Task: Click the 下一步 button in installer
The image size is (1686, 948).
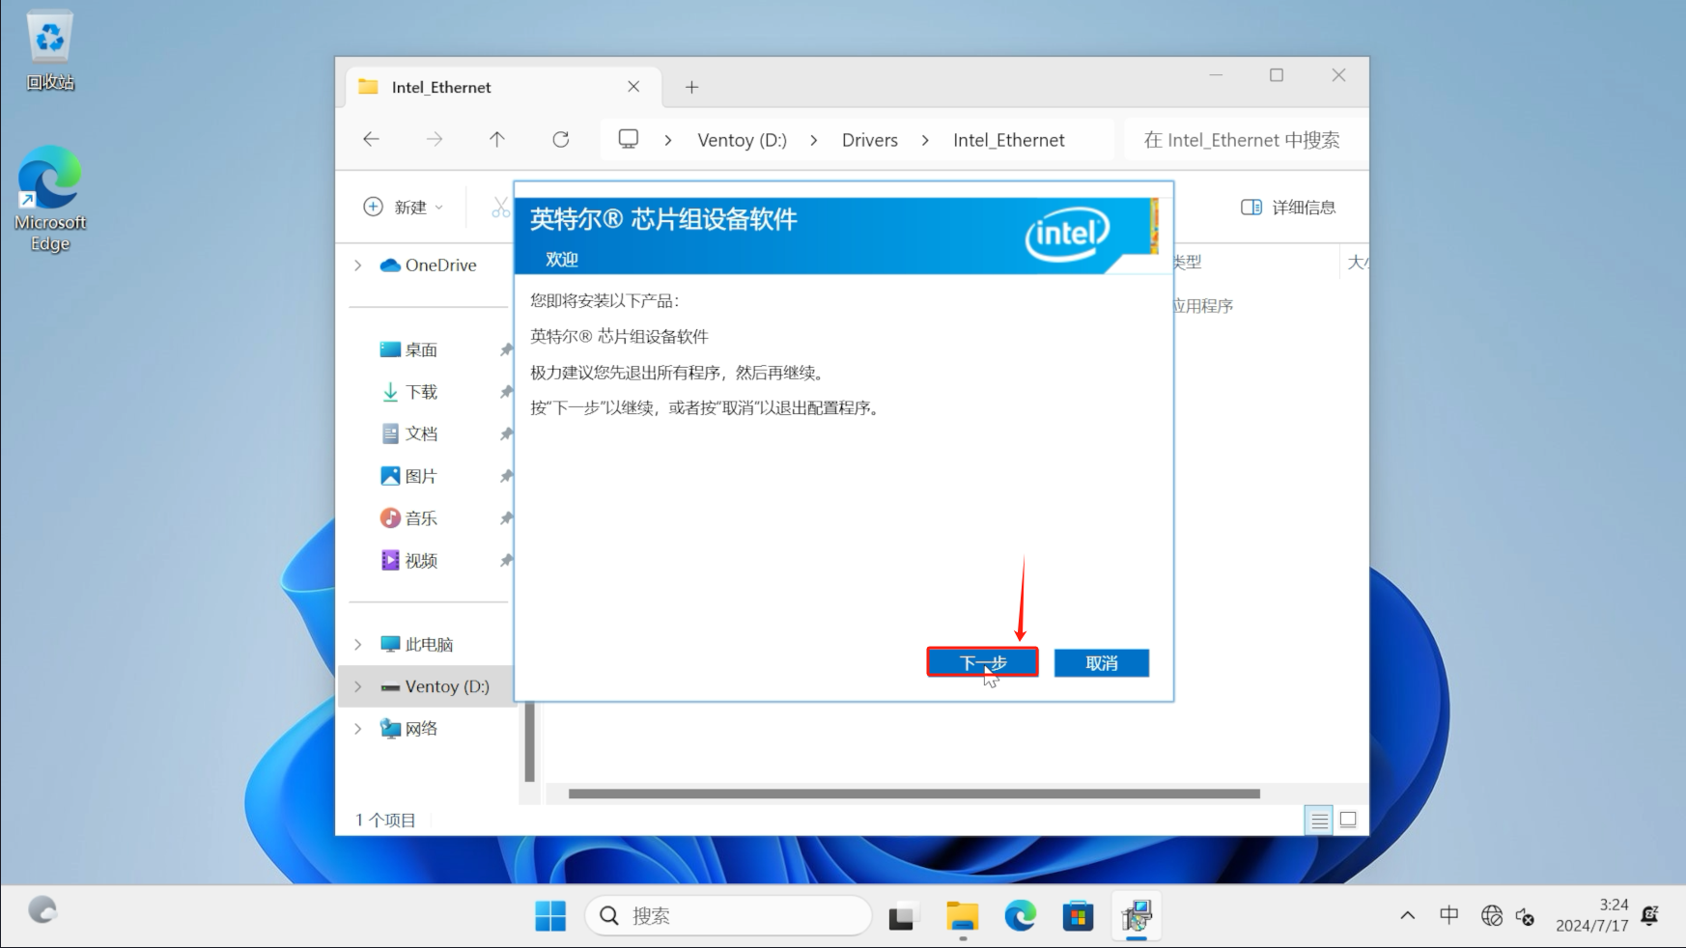Action: (982, 662)
